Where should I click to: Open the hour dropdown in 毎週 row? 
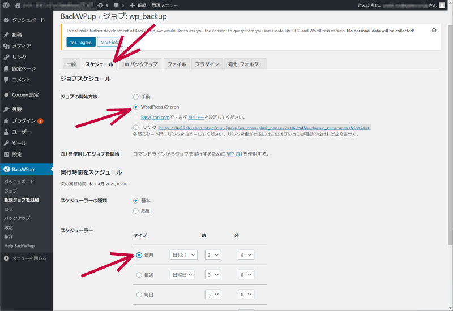(x=213, y=275)
